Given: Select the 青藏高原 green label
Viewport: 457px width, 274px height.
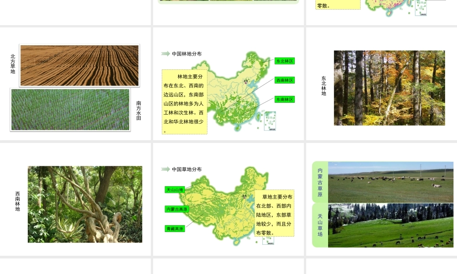Looking at the screenshot, I should (175, 229).
